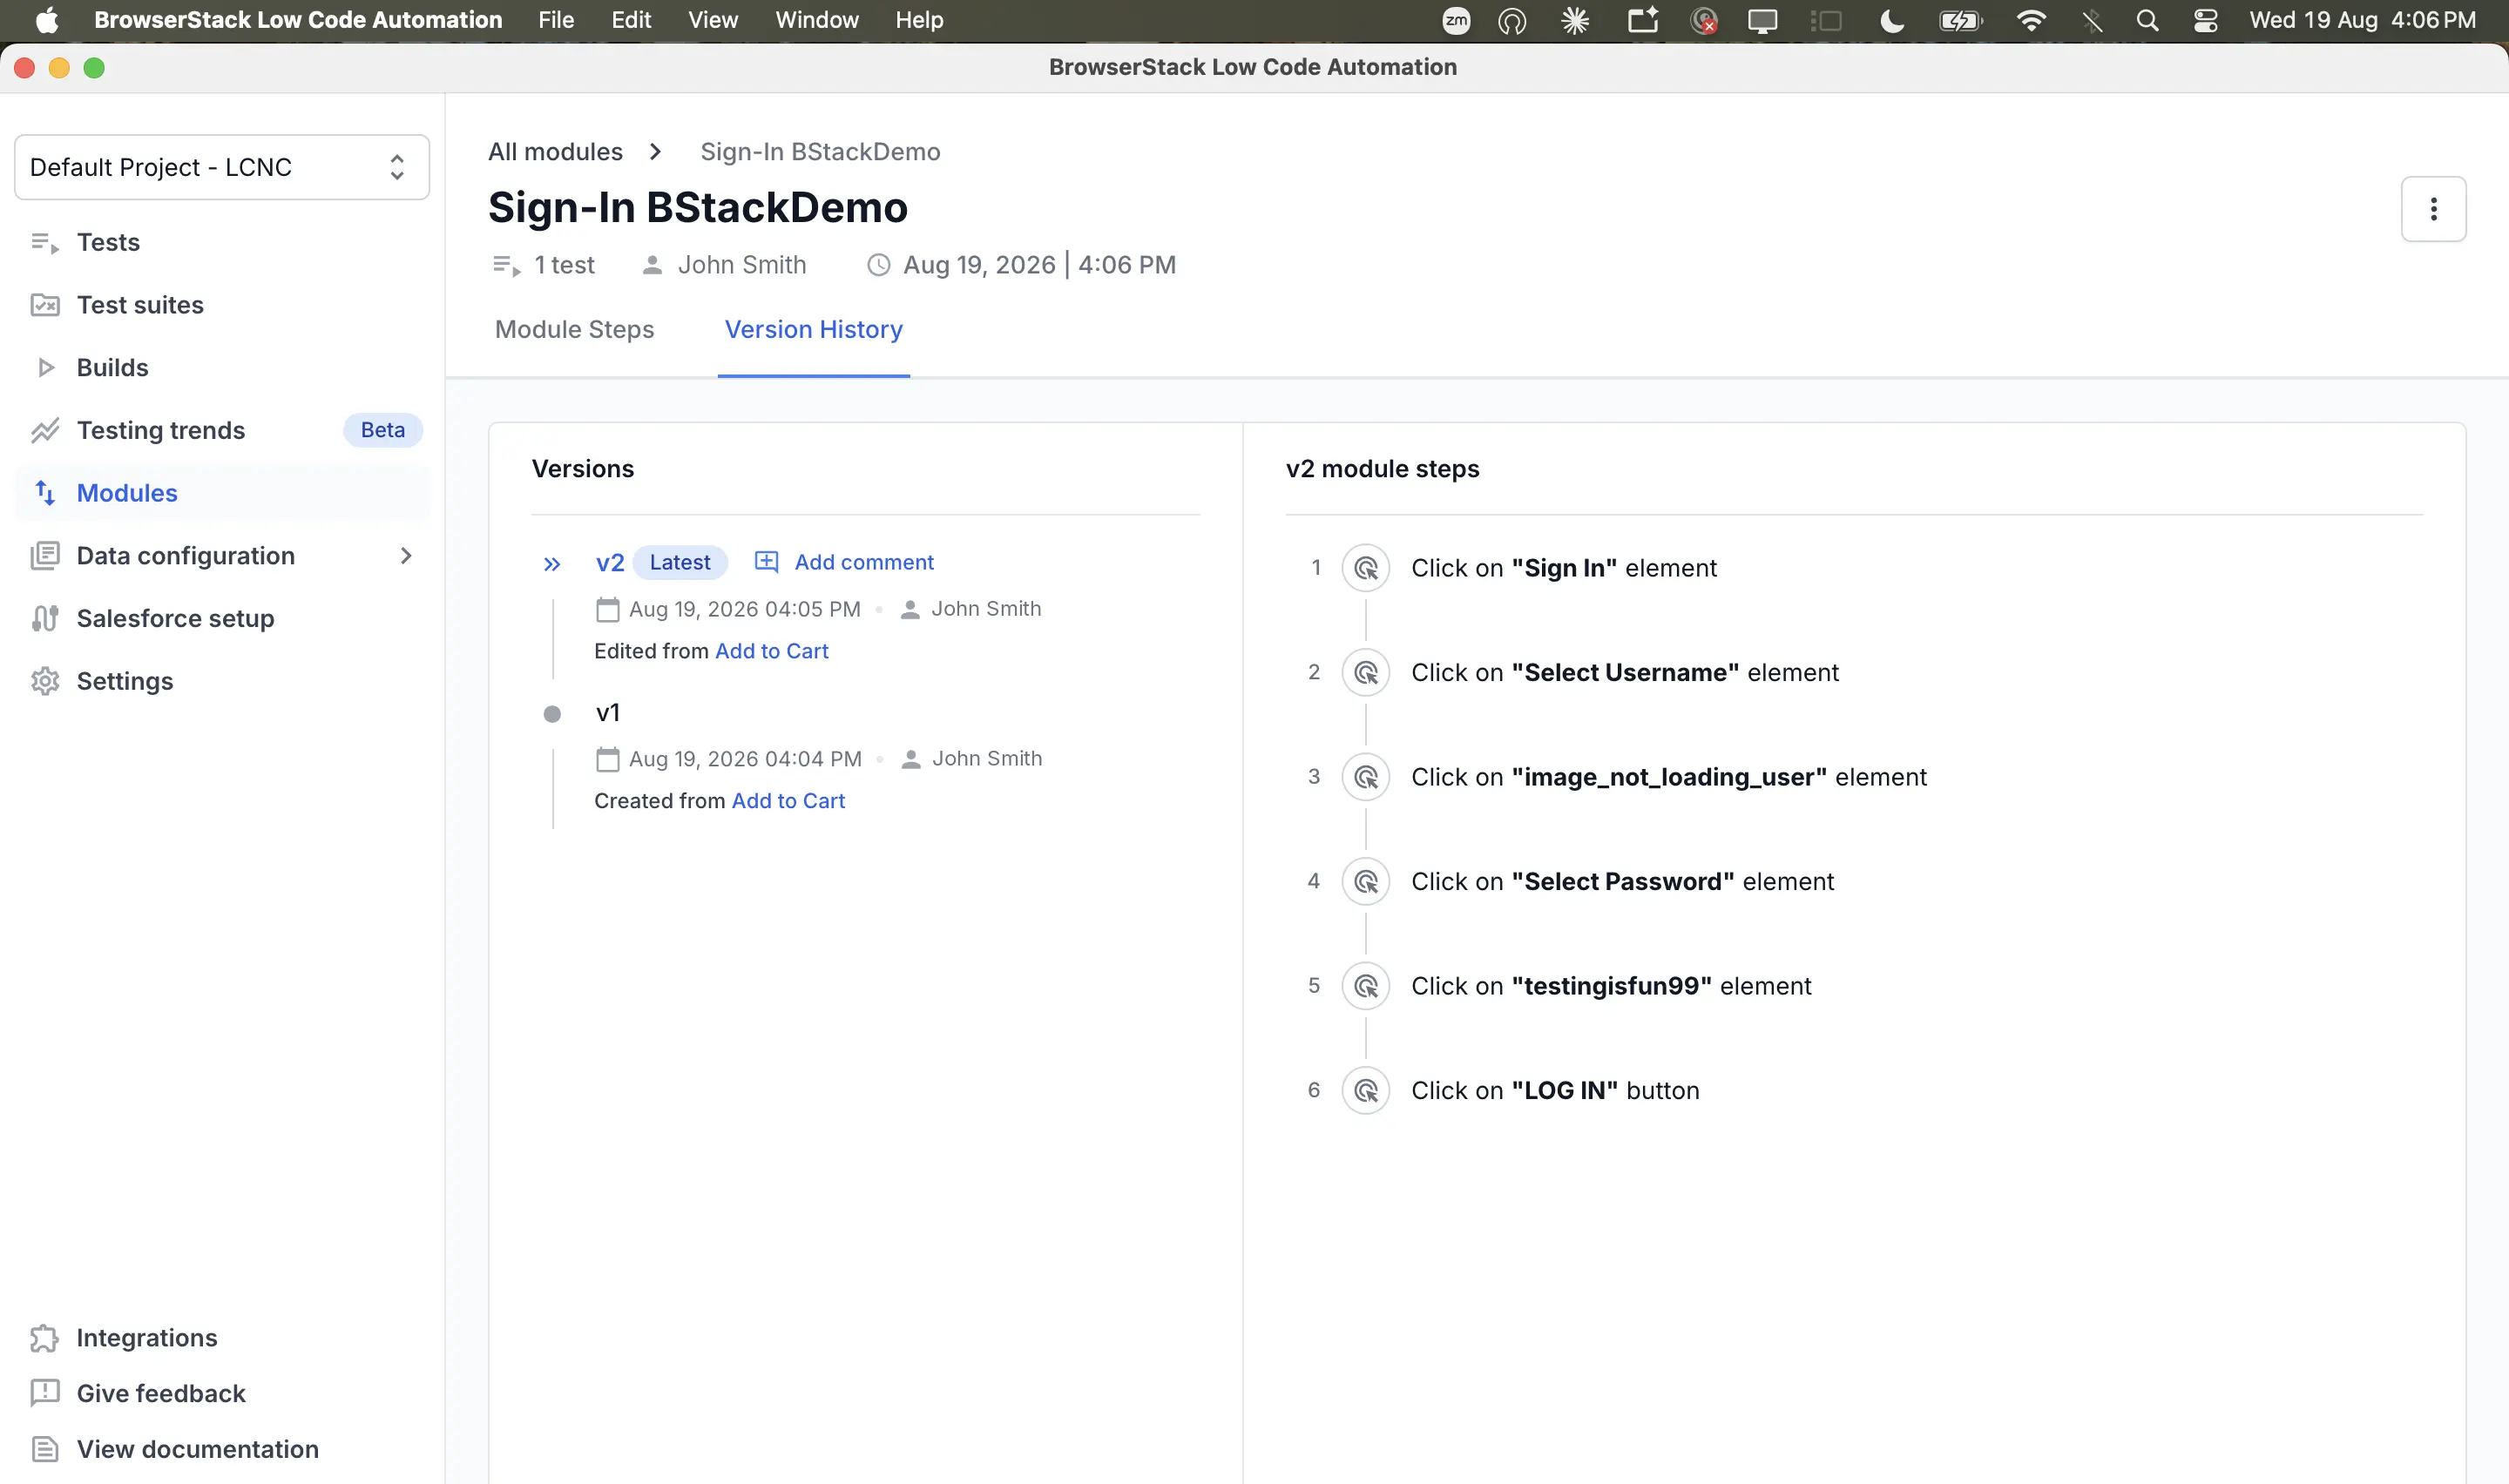Image resolution: width=2509 pixels, height=1484 pixels.
Task: Click the '1 test' count
Action: coord(564,265)
